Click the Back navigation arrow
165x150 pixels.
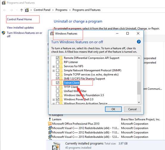pyautogui.click(x=5, y=10)
